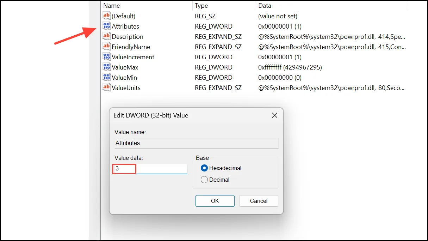Cancel the DWORD edit dialog
The height and width of the screenshot is (241, 428).
[x=259, y=201]
